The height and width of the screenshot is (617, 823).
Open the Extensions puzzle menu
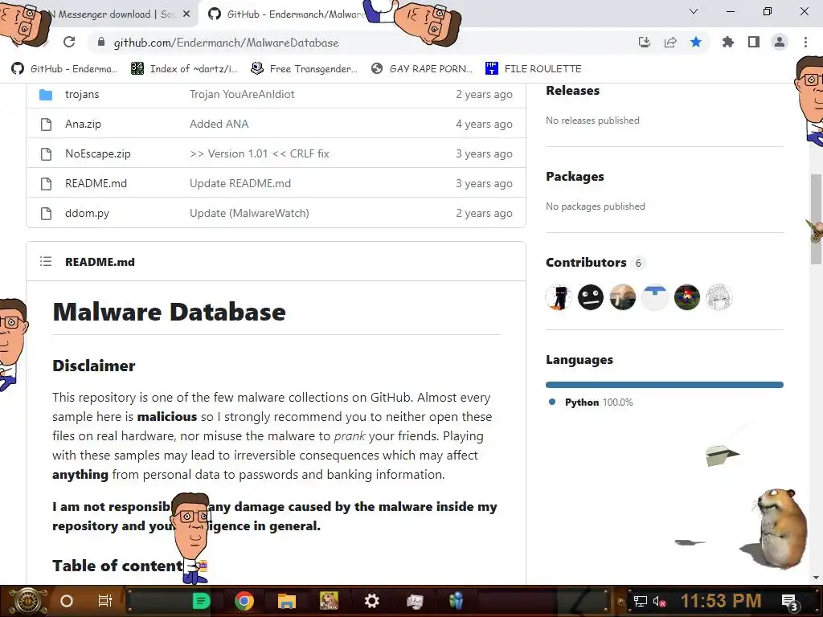(x=728, y=42)
